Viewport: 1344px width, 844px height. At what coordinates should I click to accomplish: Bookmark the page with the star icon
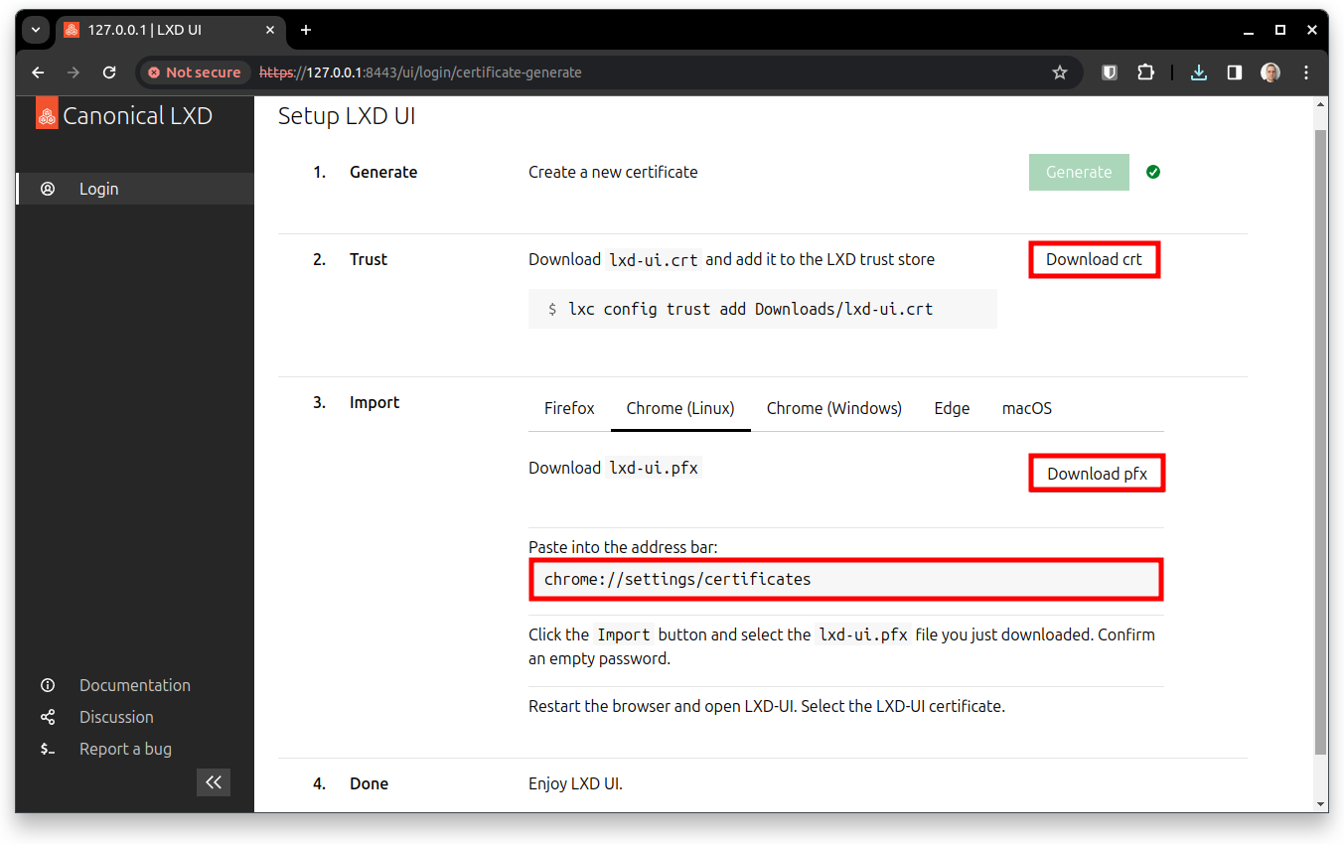coord(1060,71)
